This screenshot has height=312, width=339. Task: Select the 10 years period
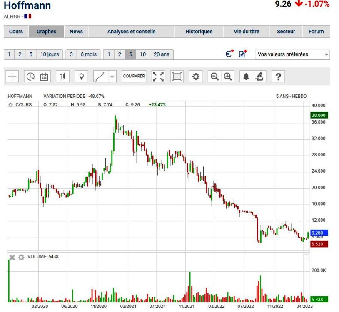click(x=143, y=54)
